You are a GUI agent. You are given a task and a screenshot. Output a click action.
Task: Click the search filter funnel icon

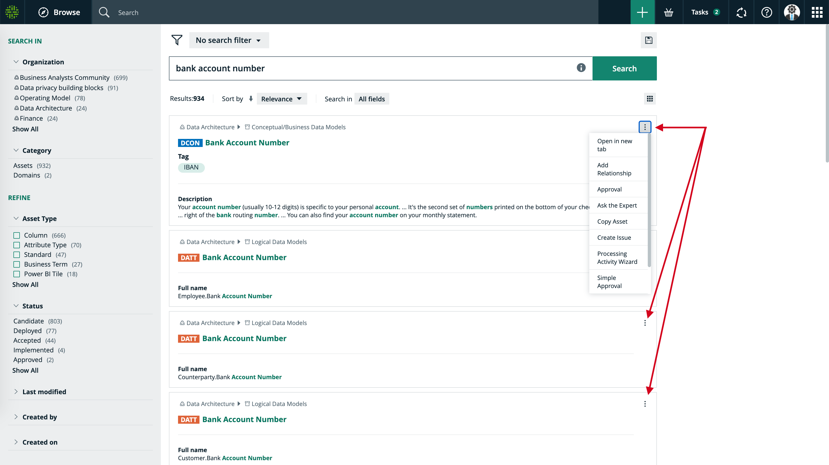177,40
